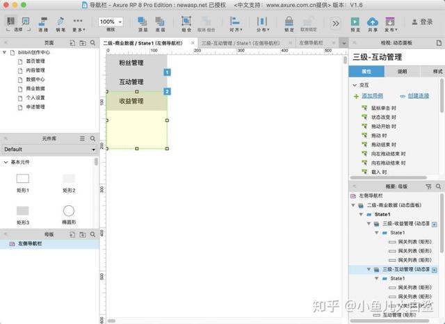Open the Publish menu
Image resolution: width=445 pixels, height=324 pixels.
(x=391, y=24)
